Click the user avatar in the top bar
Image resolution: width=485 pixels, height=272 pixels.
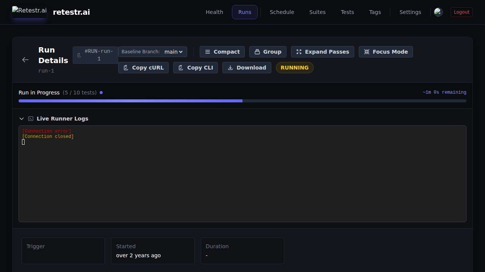438,12
